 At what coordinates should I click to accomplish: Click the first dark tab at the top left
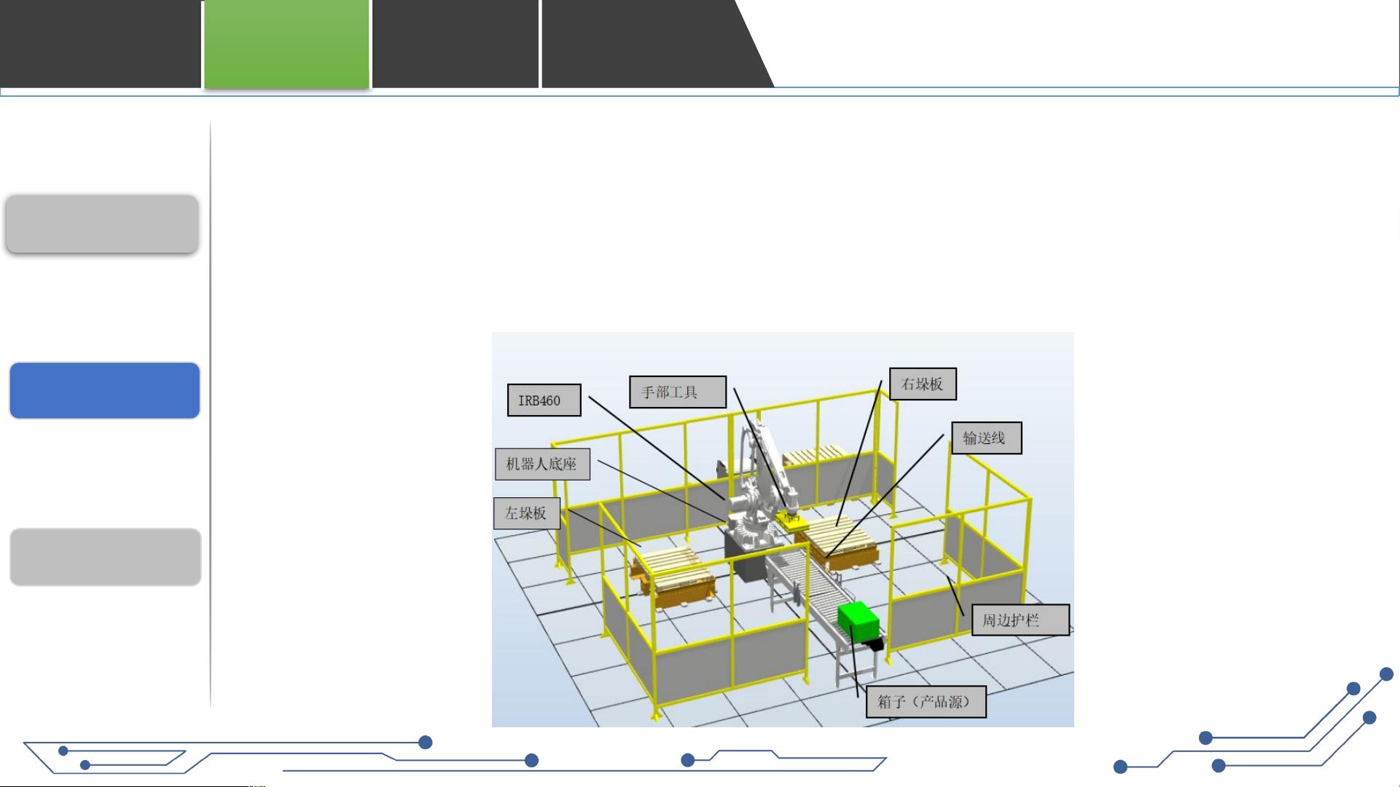[98, 44]
